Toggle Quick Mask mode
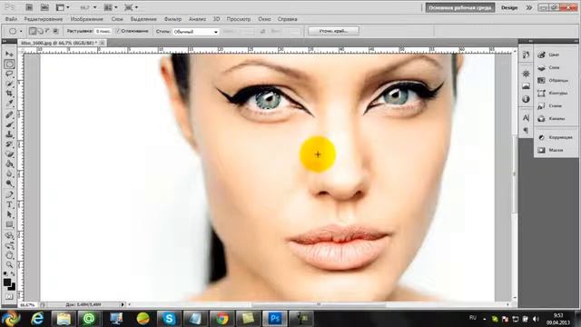The image size is (581, 327). (x=9, y=297)
